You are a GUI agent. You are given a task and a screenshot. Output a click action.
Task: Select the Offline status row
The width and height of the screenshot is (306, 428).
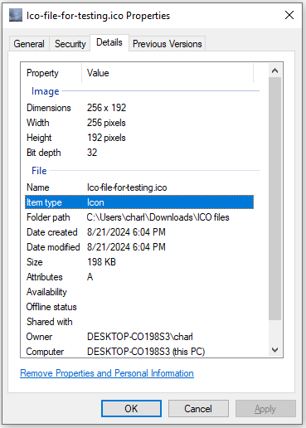pyautogui.click(x=139, y=307)
